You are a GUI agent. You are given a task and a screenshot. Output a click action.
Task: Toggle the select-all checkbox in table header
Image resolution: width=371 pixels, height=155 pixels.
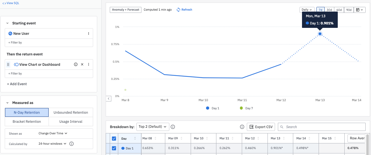click(114, 138)
